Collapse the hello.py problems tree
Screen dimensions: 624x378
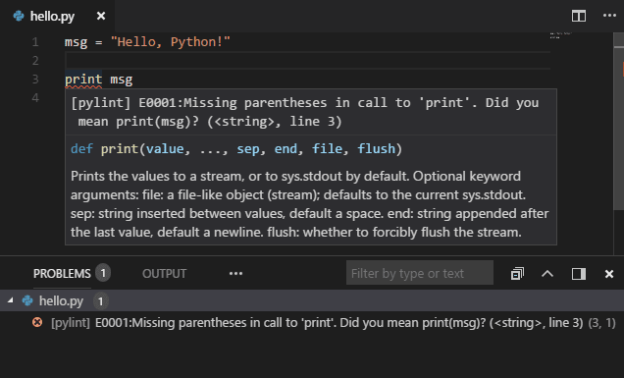click(x=11, y=300)
